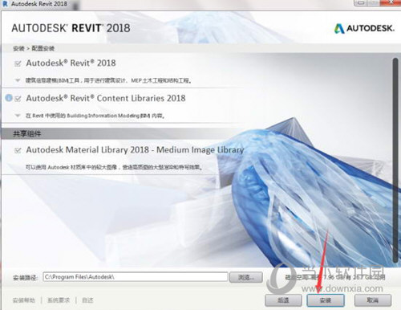Click the 安装 install button

click(x=326, y=300)
